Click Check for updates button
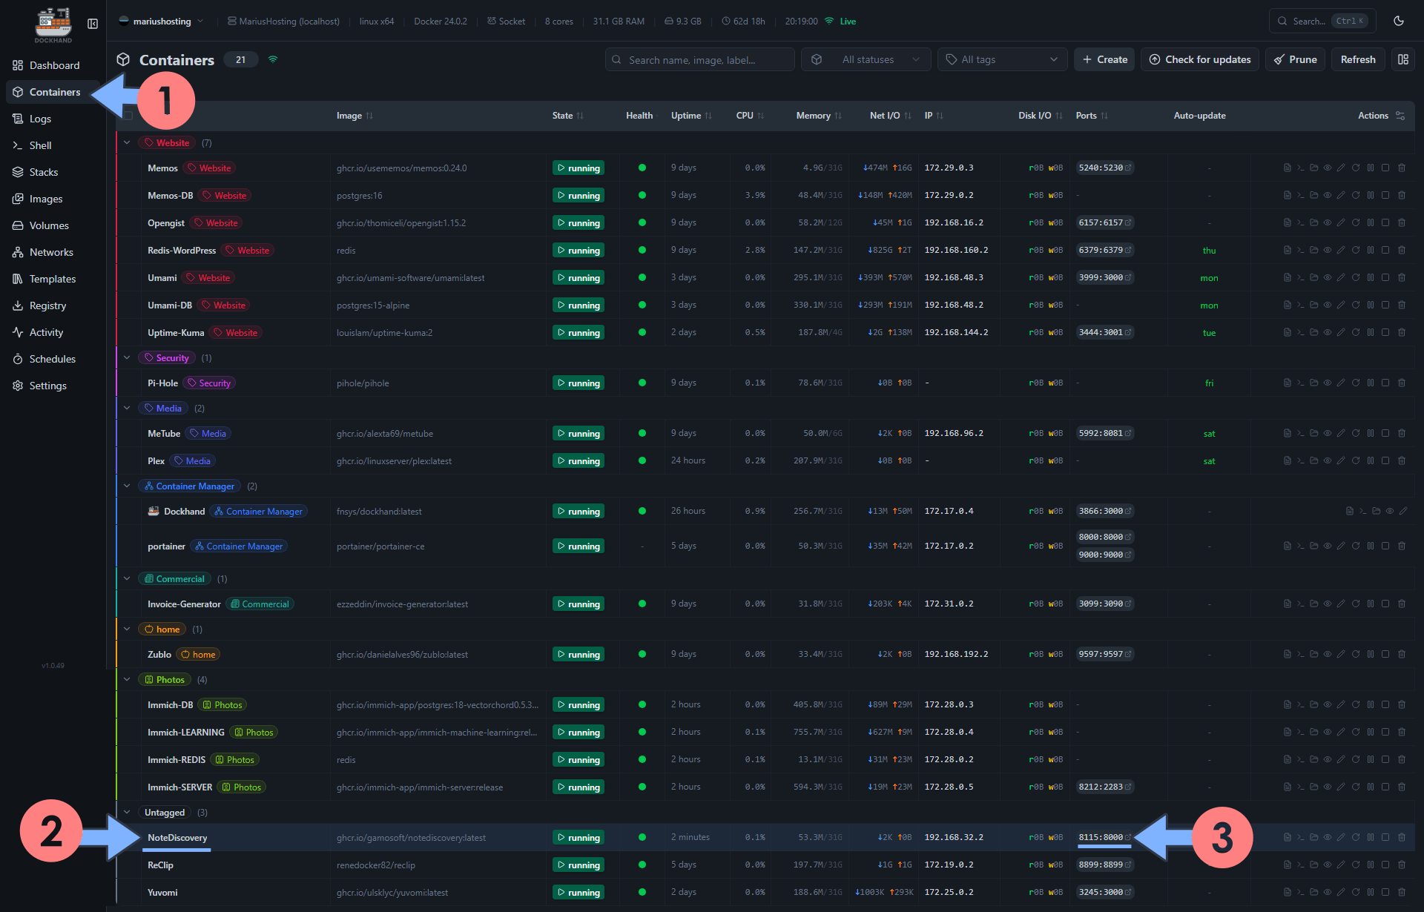The width and height of the screenshot is (1424, 912). coord(1199,59)
